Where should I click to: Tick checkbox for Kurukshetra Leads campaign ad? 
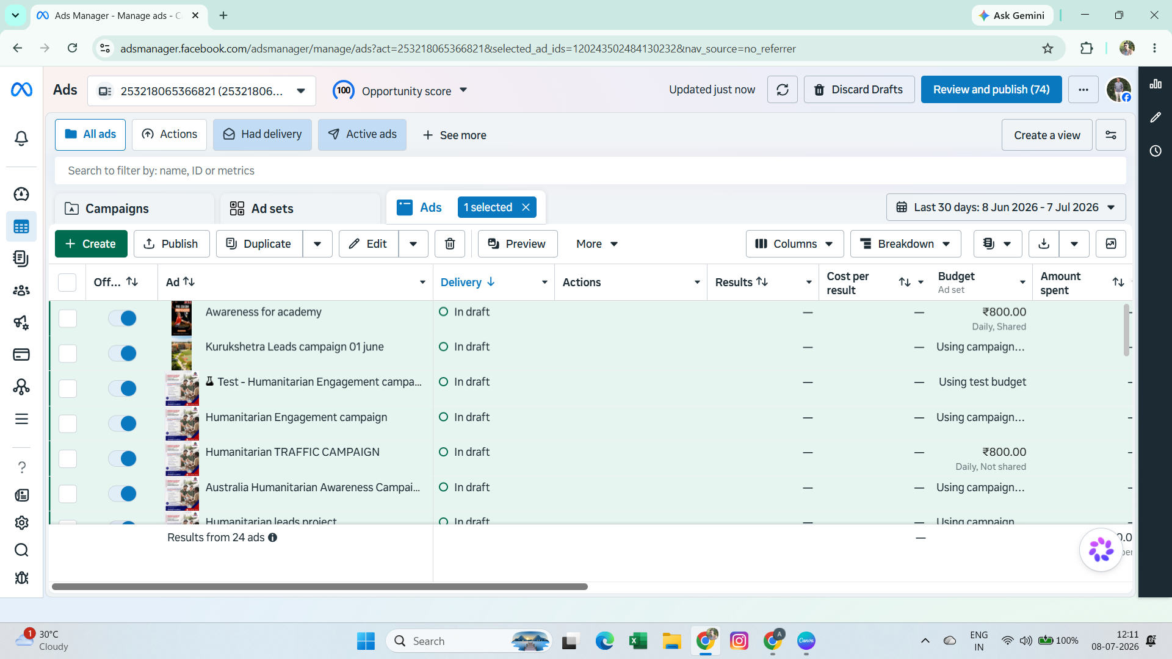coord(67,353)
